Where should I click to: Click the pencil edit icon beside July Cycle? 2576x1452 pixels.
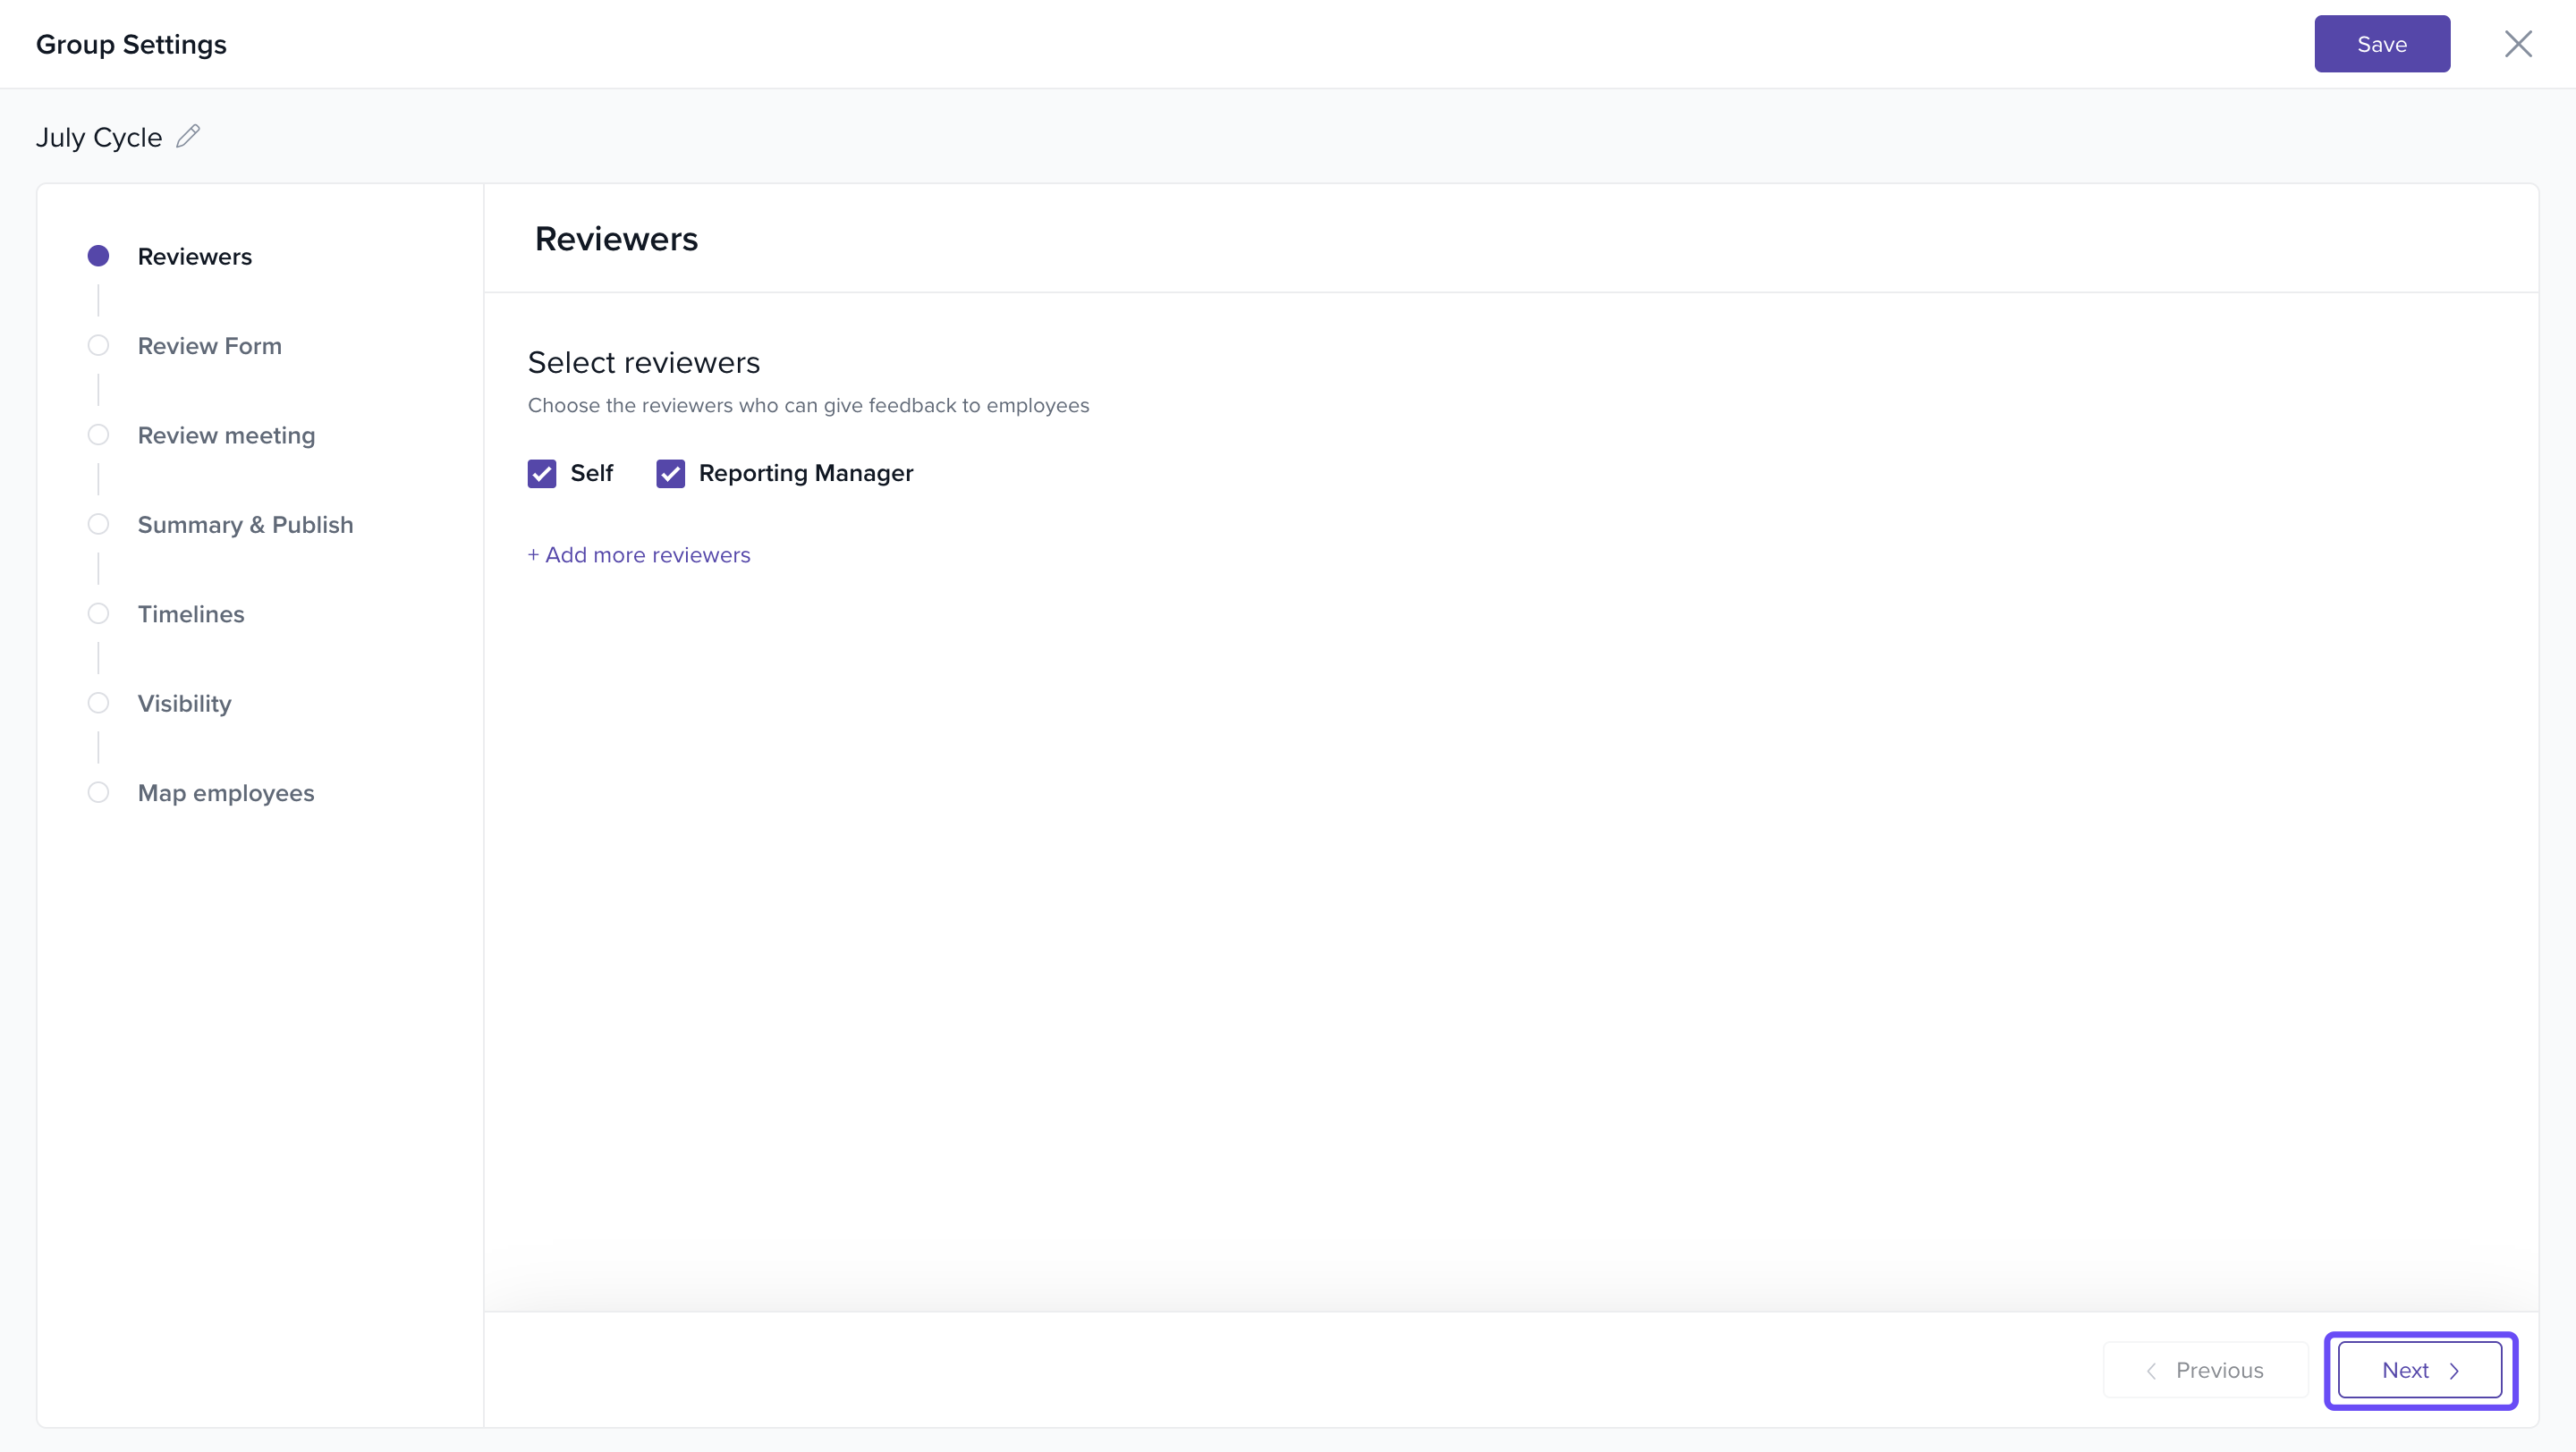[188, 136]
